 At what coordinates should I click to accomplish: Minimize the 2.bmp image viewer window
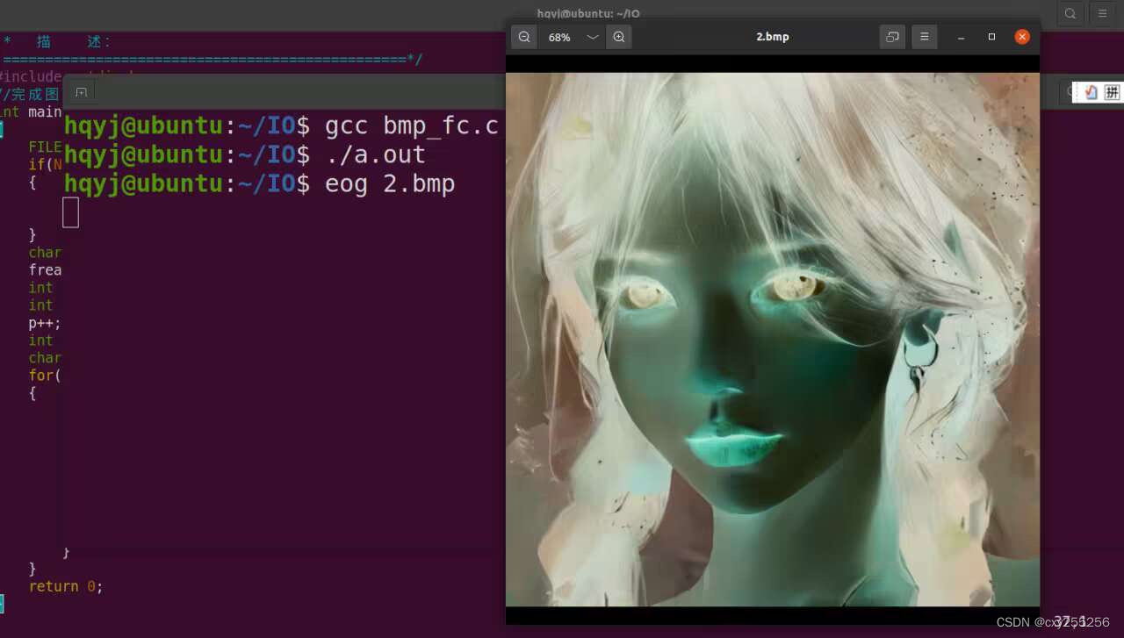pyautogui.click(x=962, y=37)
